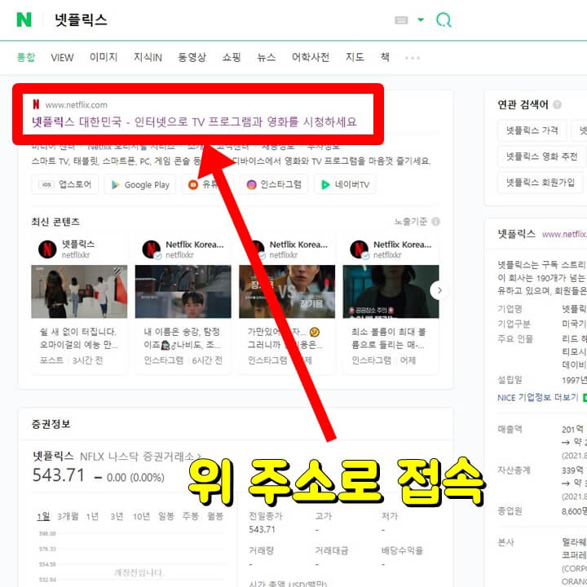Open the 동영상 tab
Image resolution: width=587 pixels, height=587 pixels.
click(x=192, y=57)
